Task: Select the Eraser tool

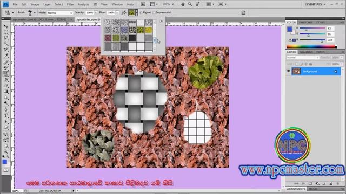Action: 6,86
